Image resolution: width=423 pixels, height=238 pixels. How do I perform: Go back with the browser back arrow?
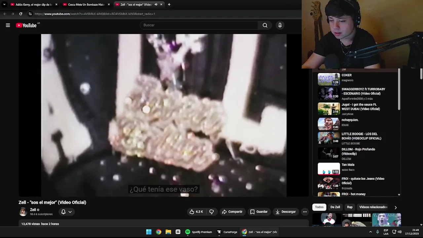tap(5, 14)
